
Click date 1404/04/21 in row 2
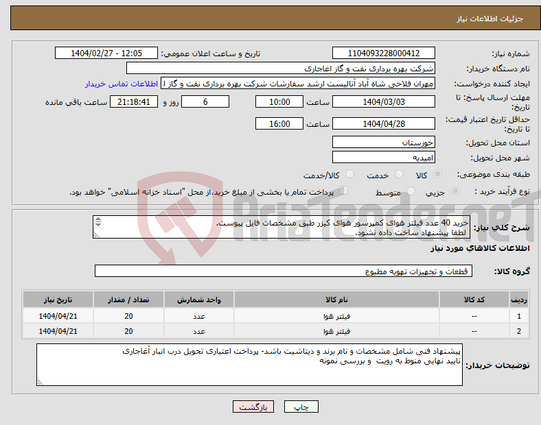click(x=58, y=331)
